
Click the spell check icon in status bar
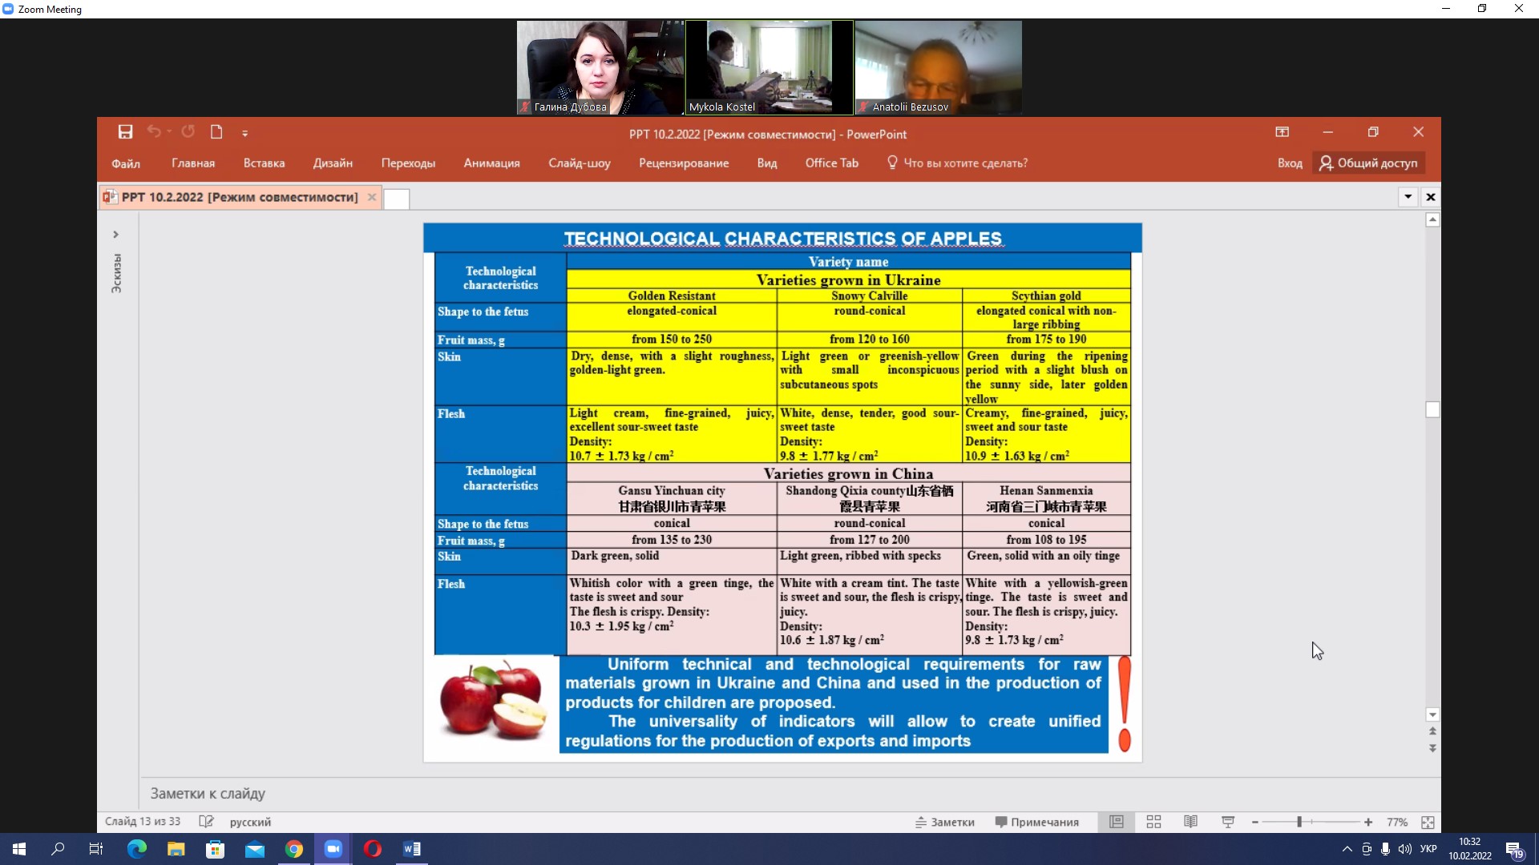pos(206,822)
